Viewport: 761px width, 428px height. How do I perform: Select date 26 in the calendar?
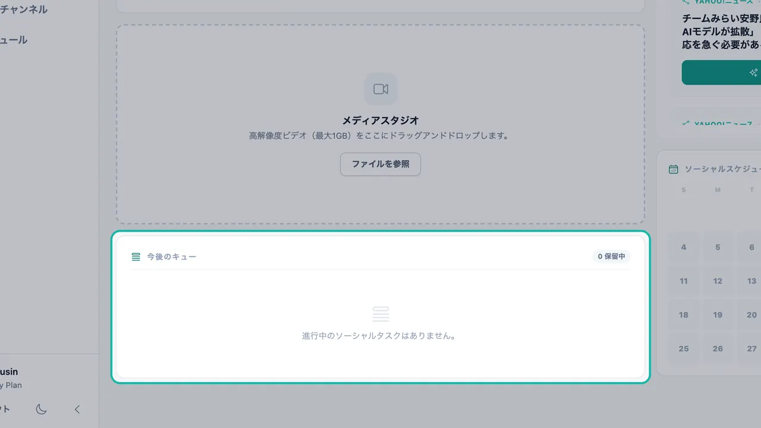718,348
